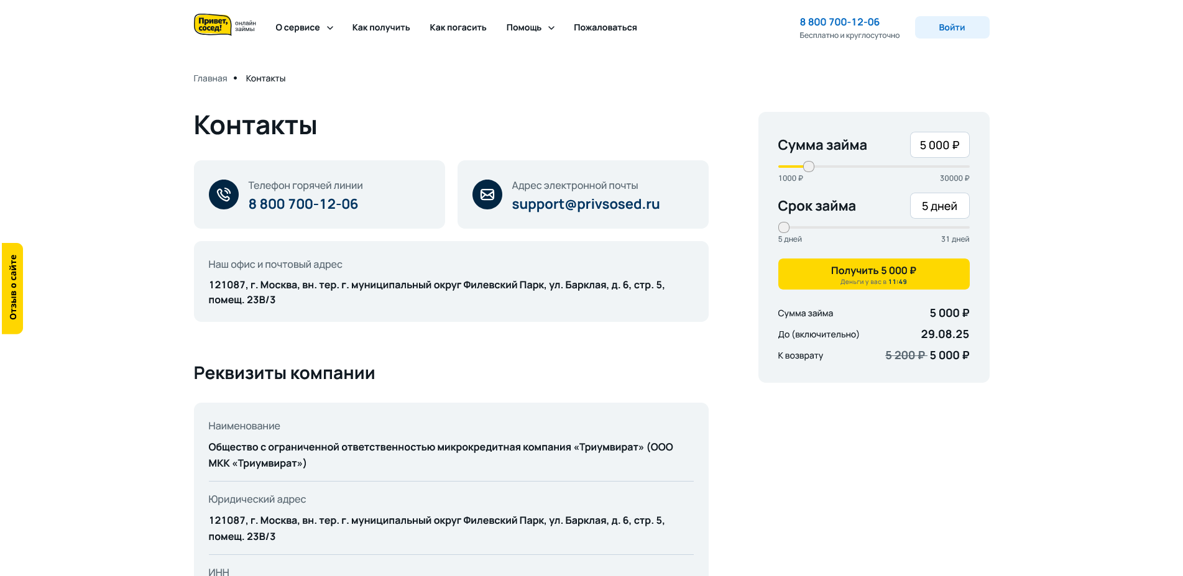1183x576 pixels.
Task: Select «Пожаловаться» in the navigation
Action: click(x=605, y=27)
